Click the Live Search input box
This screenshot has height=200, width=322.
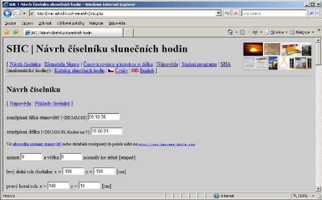click(274, 13)
